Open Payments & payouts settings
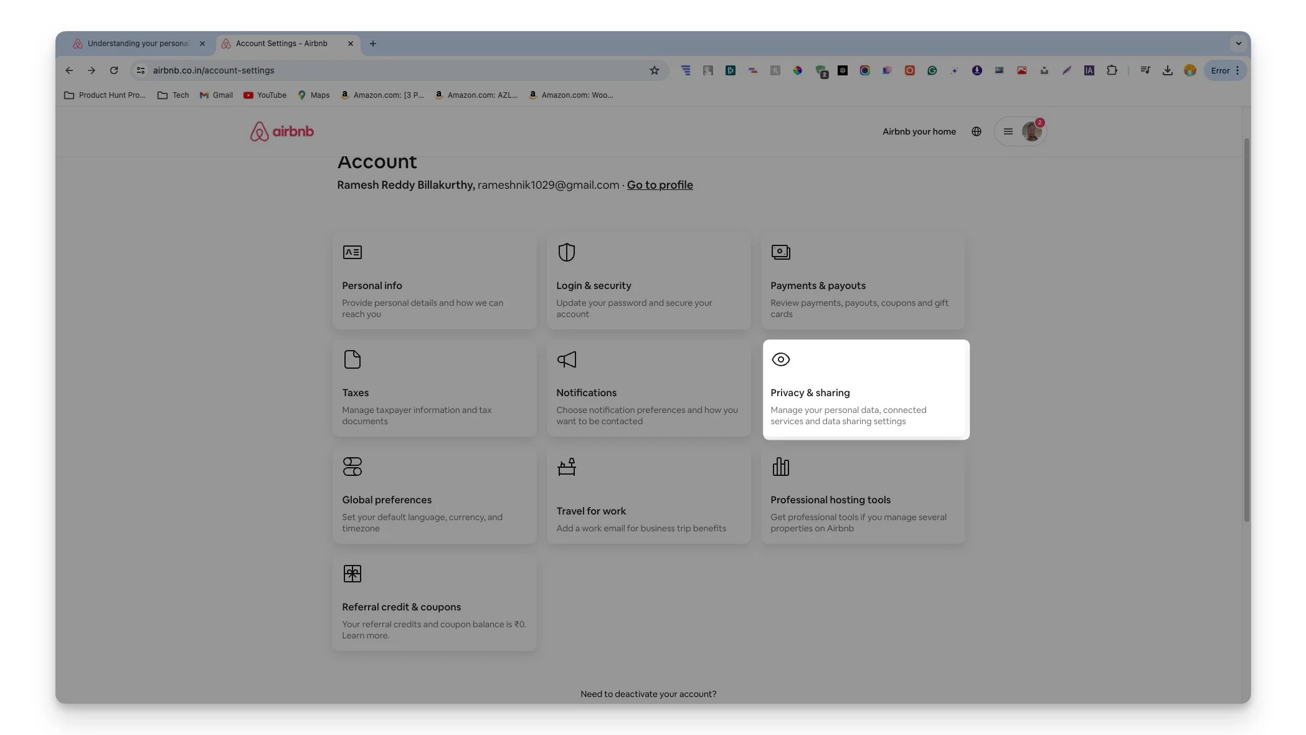 point(863,280)
